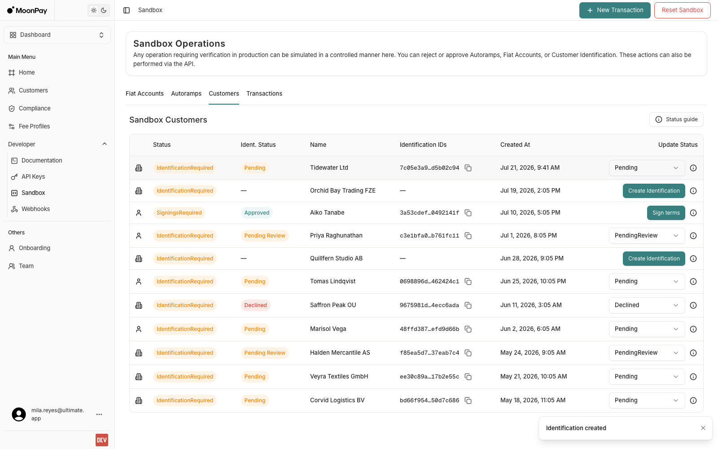The height and width of the screenshot is (449, 718).
Task: Open Priya Raghunathan PendingReview dropdown
Action: [x=647, y=236]
